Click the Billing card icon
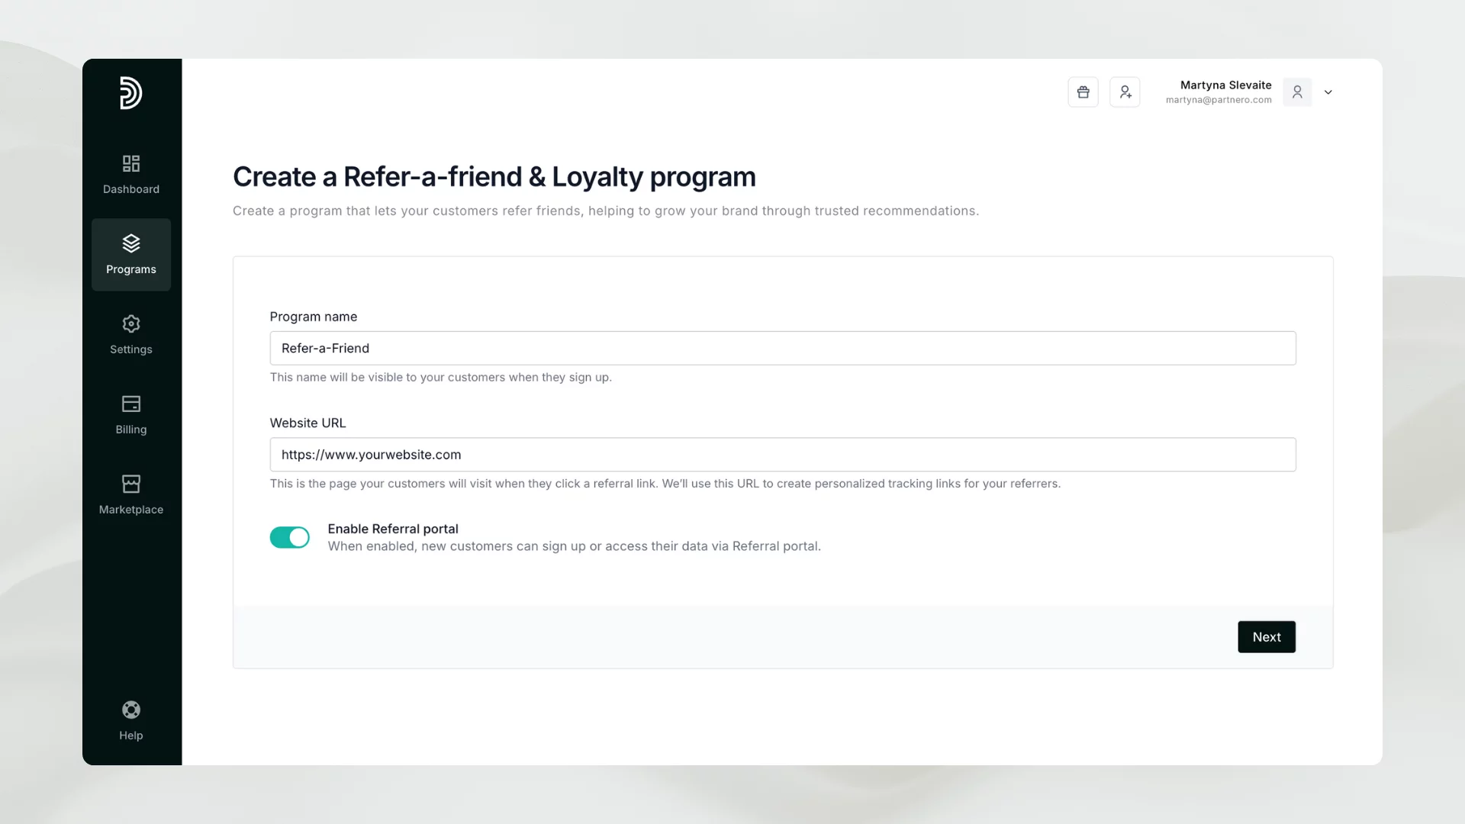1465x824 pixels. pos(130,404)
